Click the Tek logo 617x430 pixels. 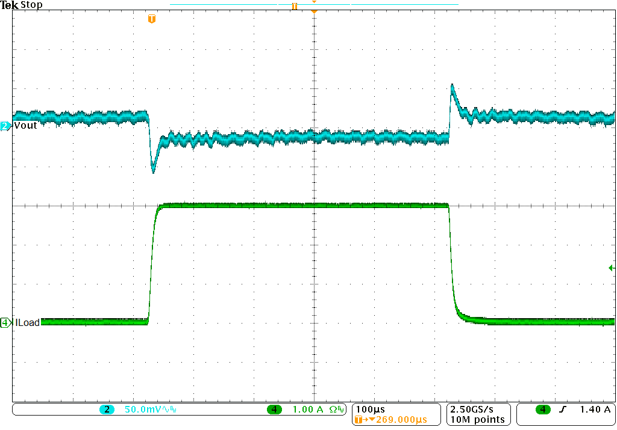point(8,5)
